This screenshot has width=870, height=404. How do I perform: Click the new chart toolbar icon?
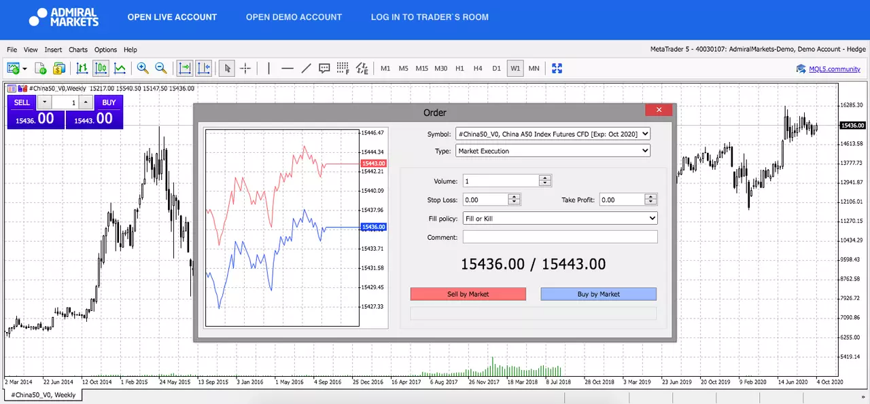(x=13, y=68)
